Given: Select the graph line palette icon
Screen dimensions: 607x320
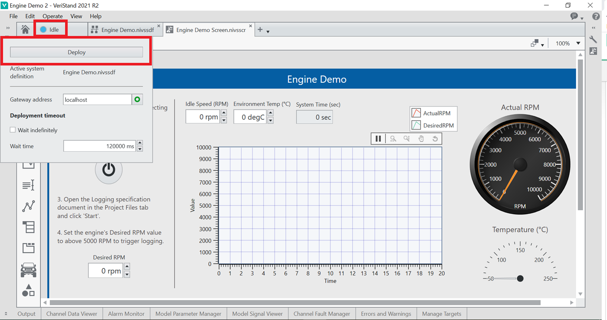Looking at the screenshot, I should click(x=28, y=206).
